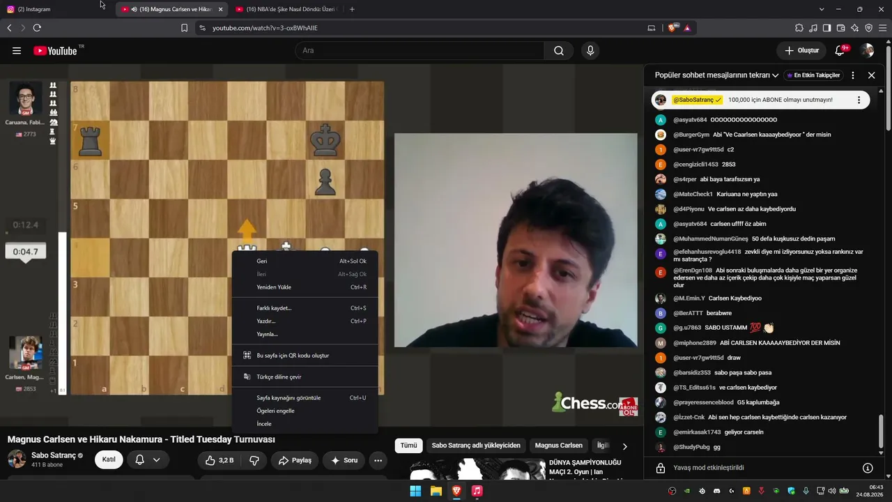Open File Explorer from the taskbar
The height and width of the screenshot is (502, 892).
(436, 491)
